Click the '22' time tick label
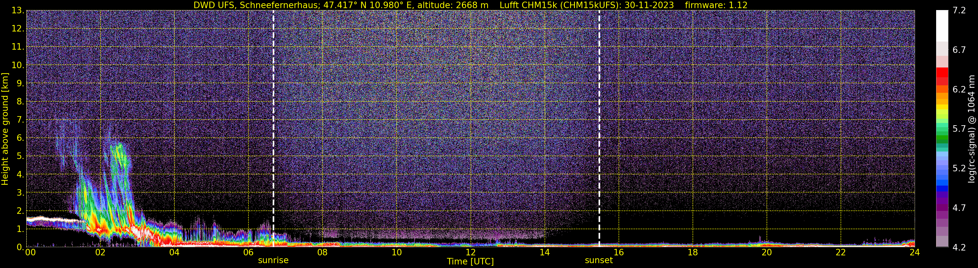Viewport: 978px width, 268px height. coord(841,252)
